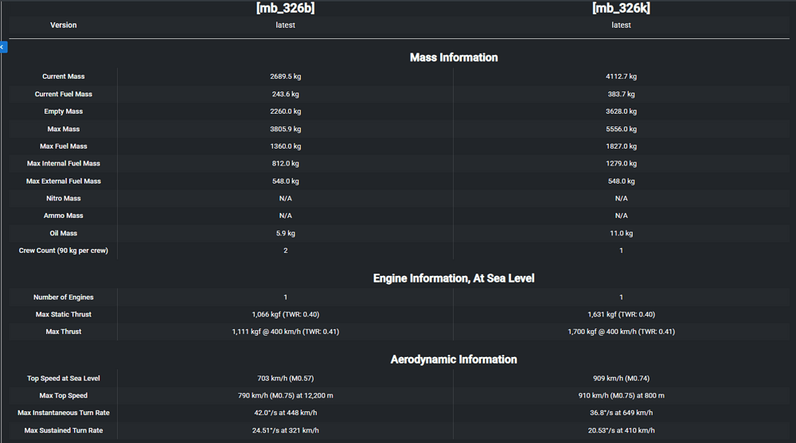The width and height of the screenshot is (796, 443).
Task: Click the 36.8°/s instantaneous turn rate value
Action: coord(621,414)
